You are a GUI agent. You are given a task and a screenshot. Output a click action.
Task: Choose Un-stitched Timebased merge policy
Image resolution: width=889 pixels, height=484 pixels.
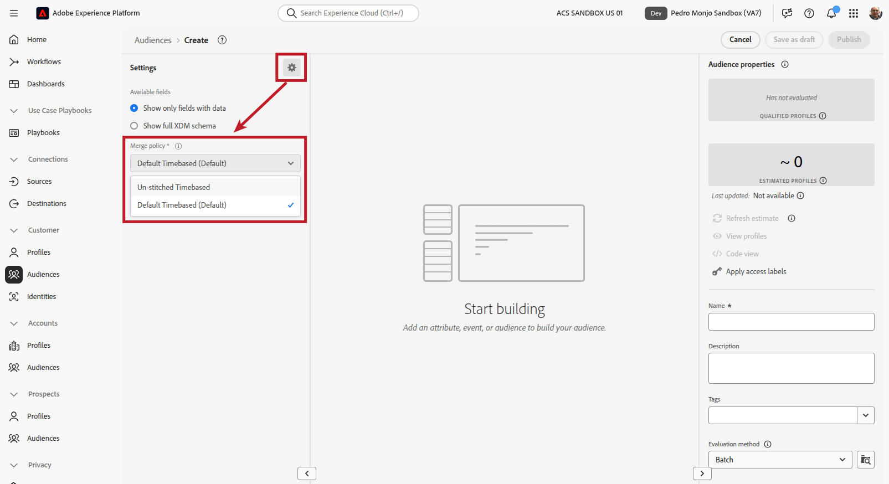174,187
